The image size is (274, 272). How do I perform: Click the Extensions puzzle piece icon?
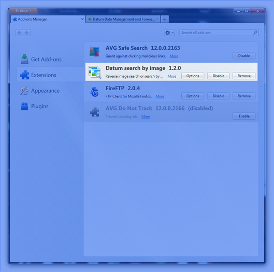pyautogui.click(x=25, y=75)
